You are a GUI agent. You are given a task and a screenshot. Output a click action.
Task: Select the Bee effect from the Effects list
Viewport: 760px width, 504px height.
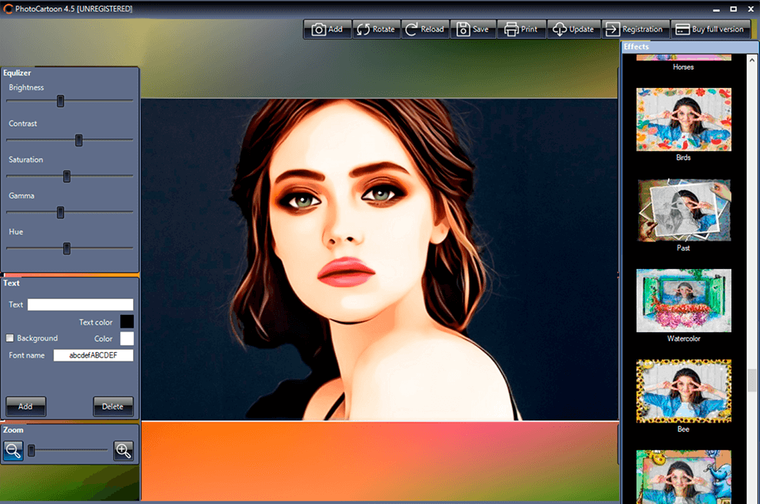pyautogui.click(x=683, y=391)
